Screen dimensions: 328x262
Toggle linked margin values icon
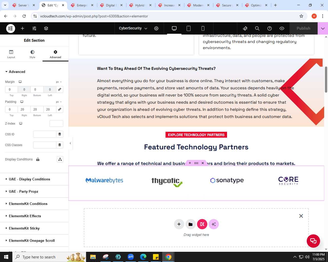(60, 89)
